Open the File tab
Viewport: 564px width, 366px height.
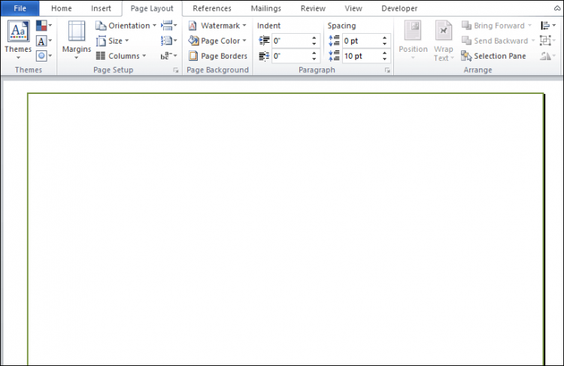pyautogui.click(x=20, y=8)
